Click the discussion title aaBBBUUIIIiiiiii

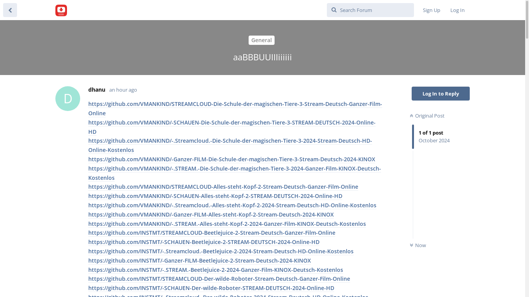(263, 57)
